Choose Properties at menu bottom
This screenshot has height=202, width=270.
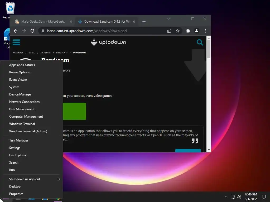pos(32,194)
